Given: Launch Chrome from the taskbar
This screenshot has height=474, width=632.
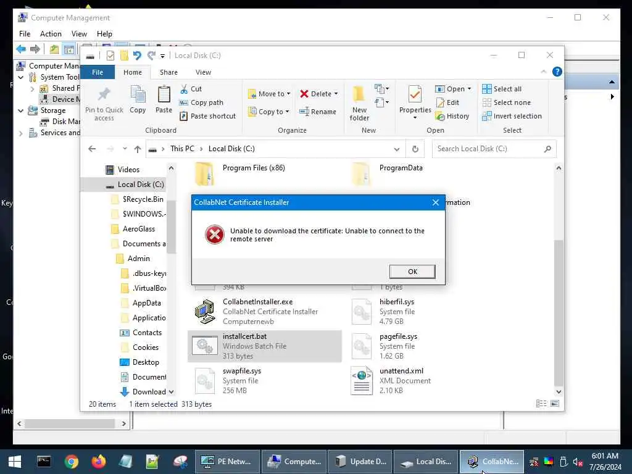Looking at the screenshot, I should click(72, 462).
